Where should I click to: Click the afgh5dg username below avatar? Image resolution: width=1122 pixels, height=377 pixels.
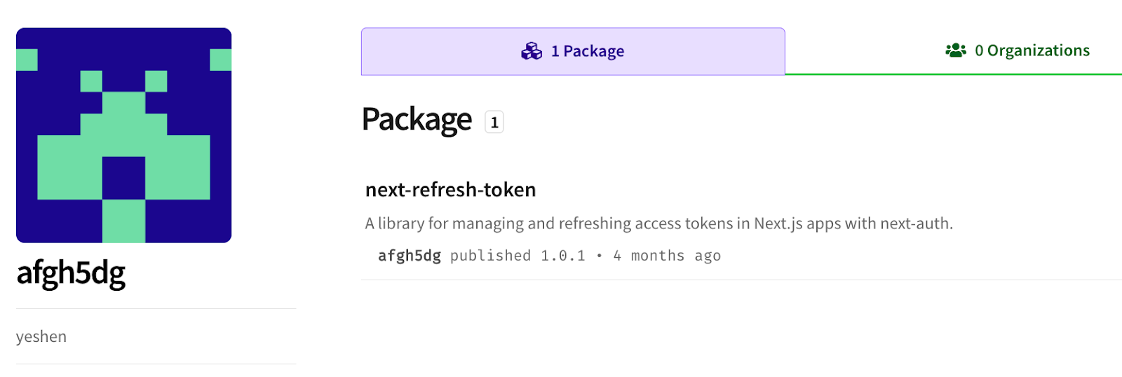[x=71, y=273]
